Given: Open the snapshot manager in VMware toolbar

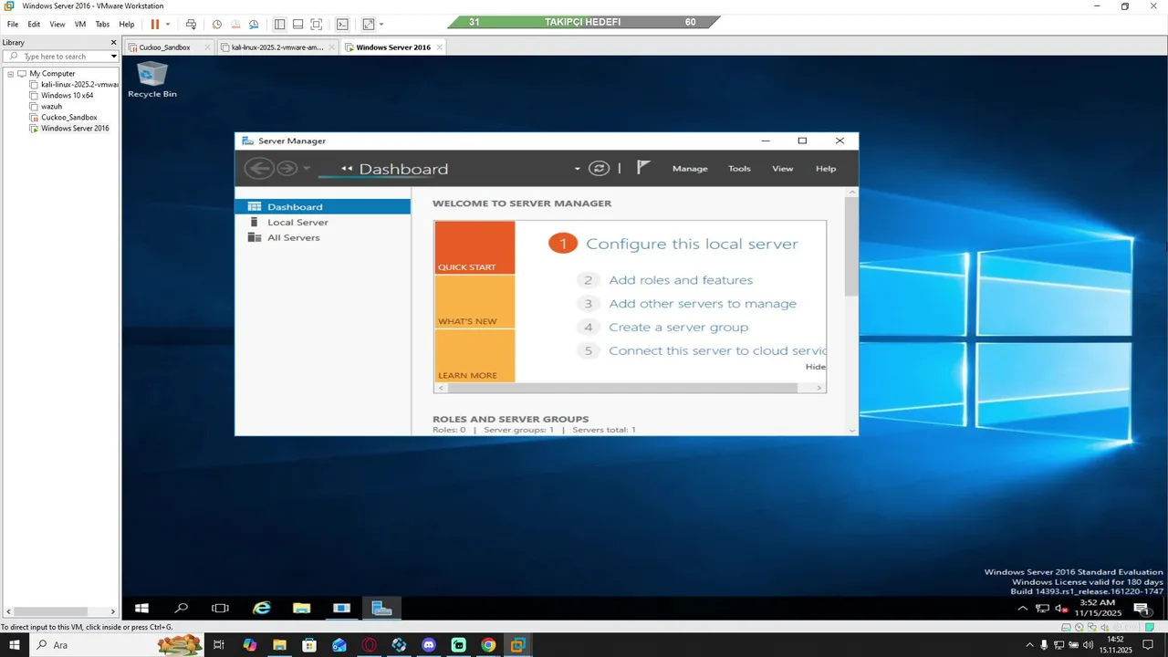Looking at the screenshot, I should [254, 25].
